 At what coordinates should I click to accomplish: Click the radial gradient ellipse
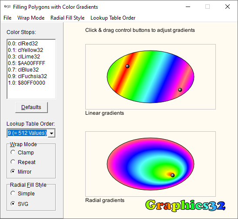click(x=151, y=164)
